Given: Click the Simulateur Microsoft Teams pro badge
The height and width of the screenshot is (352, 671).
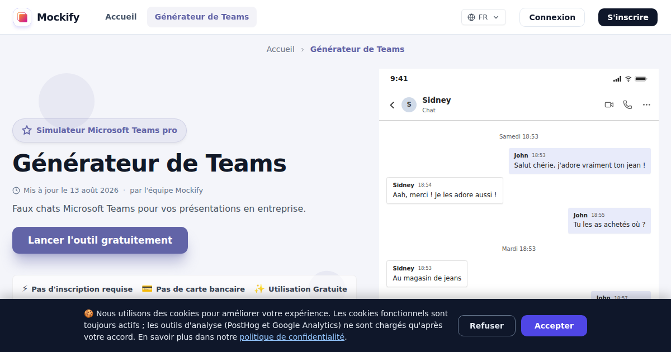Looking at the screenshot, I should (100, 130).
